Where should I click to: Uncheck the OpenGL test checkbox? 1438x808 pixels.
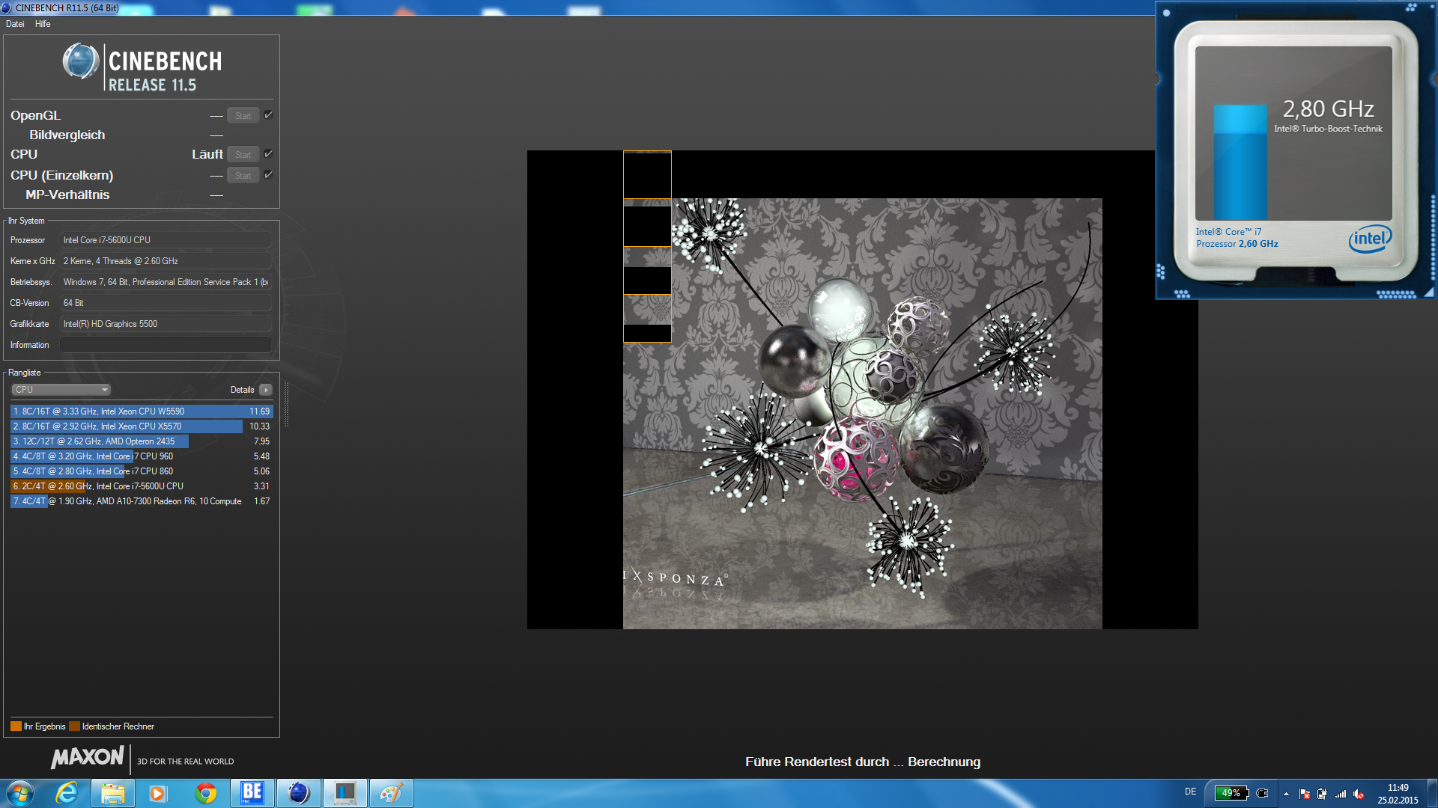[x=268, y=115]
